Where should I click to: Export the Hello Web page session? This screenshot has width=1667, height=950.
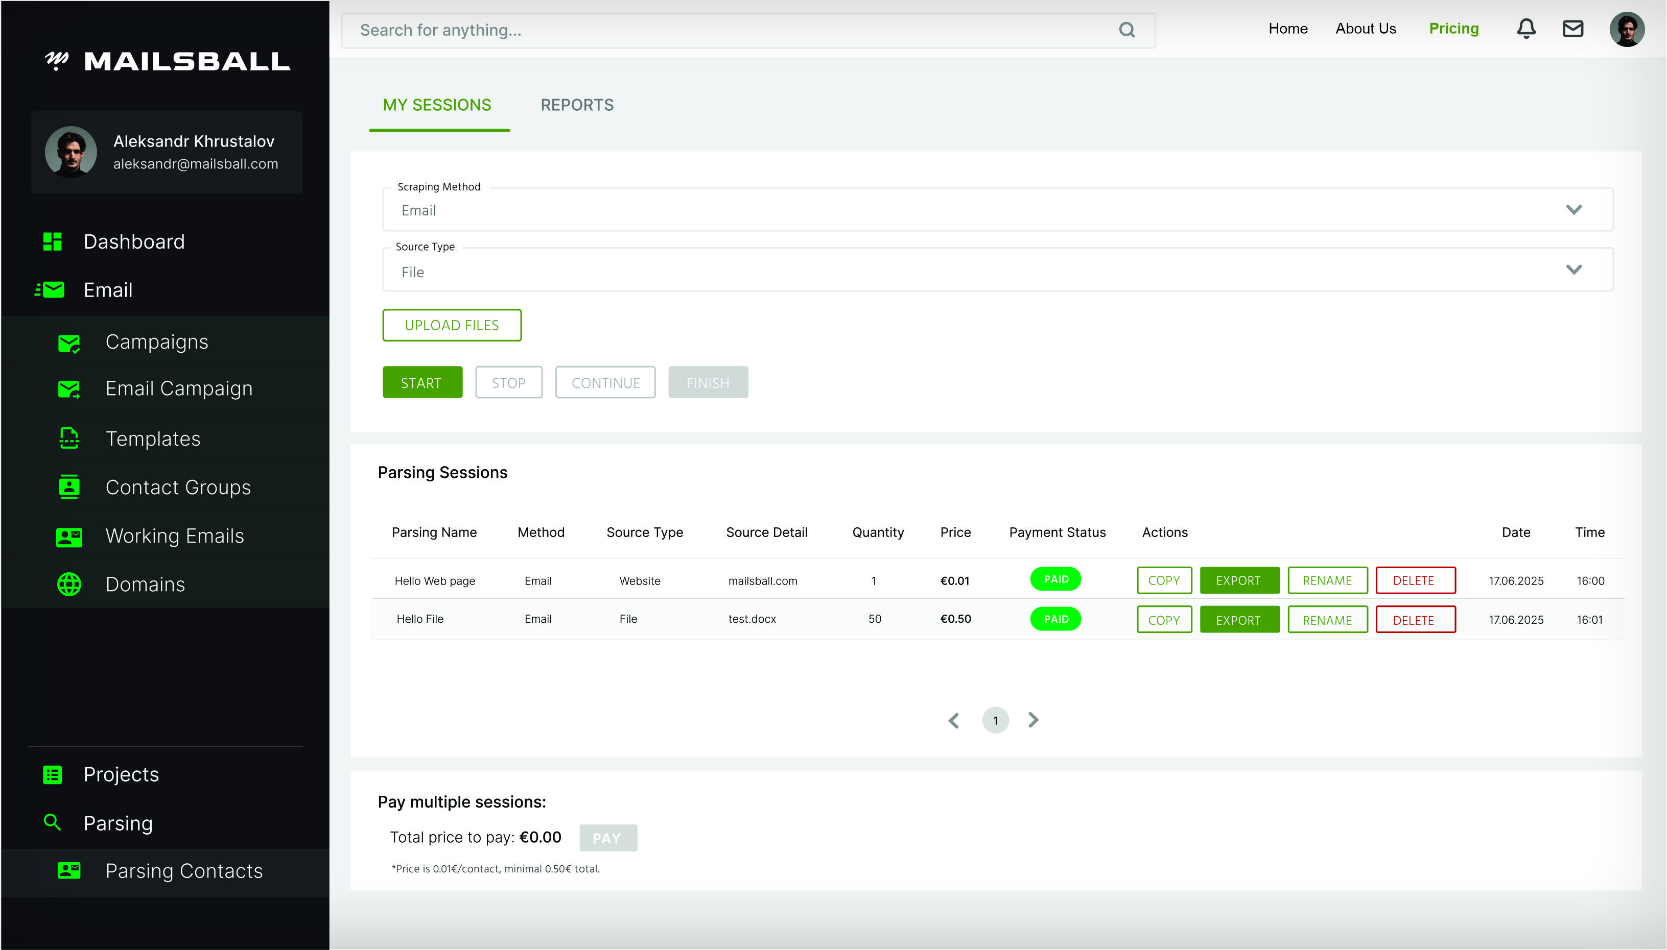tap(1239, 580)
